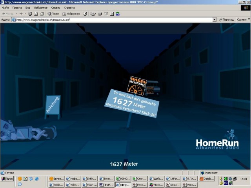Image resolution: width=251 pixels, height=188 pixels.
Task: Click the green tray icon next to speaker
Action: [x=226, y=179]
